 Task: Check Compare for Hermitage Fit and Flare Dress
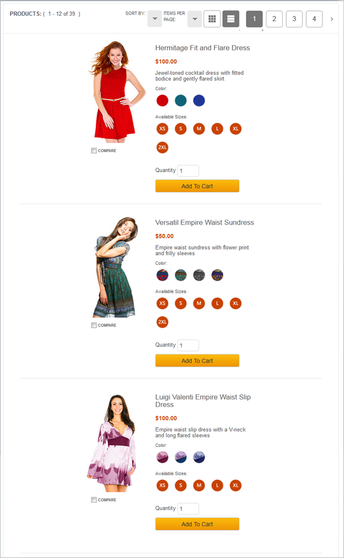coord(94,150)
